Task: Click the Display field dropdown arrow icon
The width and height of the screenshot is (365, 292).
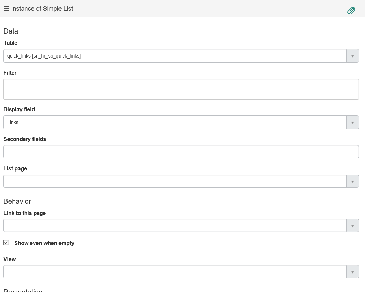Action: (352, 122)
